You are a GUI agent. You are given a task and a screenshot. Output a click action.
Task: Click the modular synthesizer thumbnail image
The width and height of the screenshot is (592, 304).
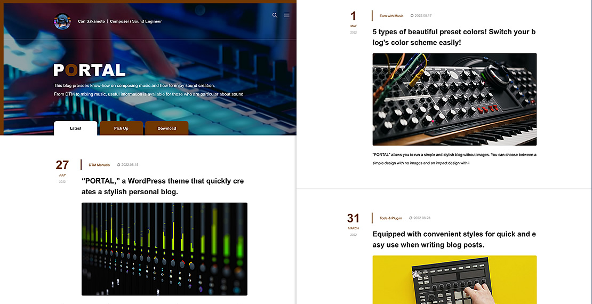pos(454,99)
